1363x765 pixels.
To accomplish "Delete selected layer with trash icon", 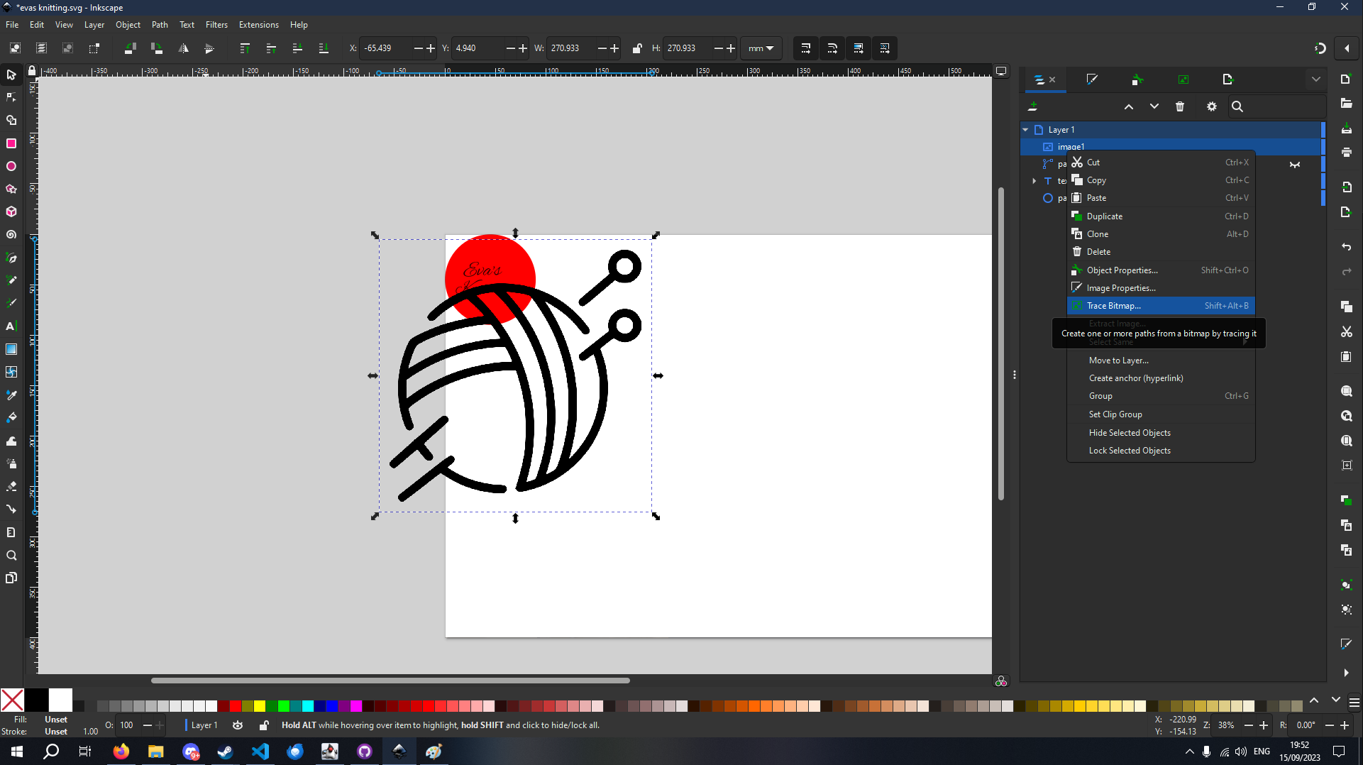I will point(1180,106).
